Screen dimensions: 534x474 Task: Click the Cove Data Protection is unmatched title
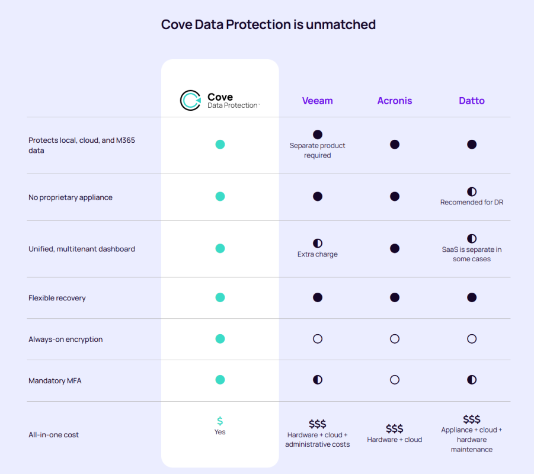tap(268, 25)
